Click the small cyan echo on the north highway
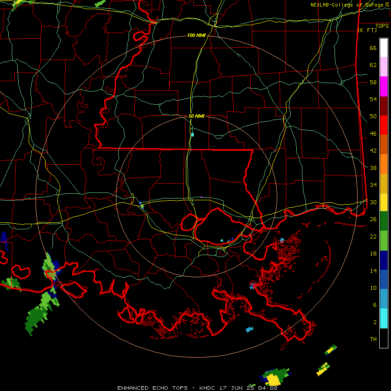The width and height of the screenshot is (391, 391). tap(192, 135)
